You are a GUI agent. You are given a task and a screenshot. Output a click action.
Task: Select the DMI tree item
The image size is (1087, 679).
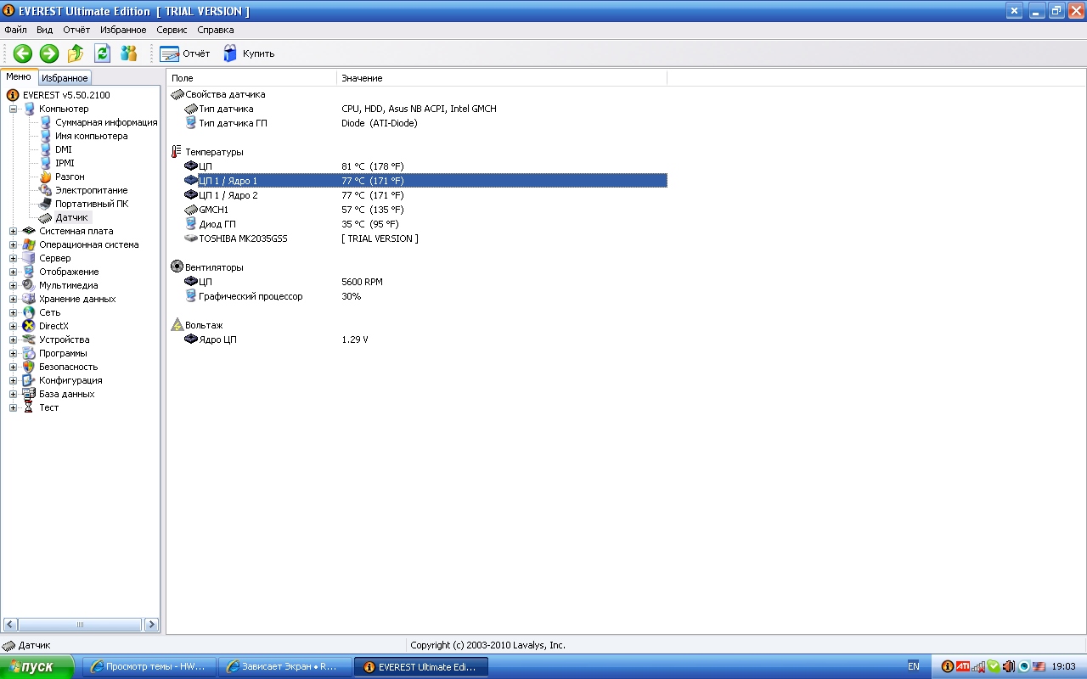click(x=64, y=149)
